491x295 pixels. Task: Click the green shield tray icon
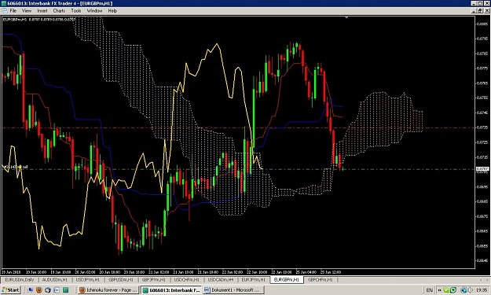(x=453, y=290)
